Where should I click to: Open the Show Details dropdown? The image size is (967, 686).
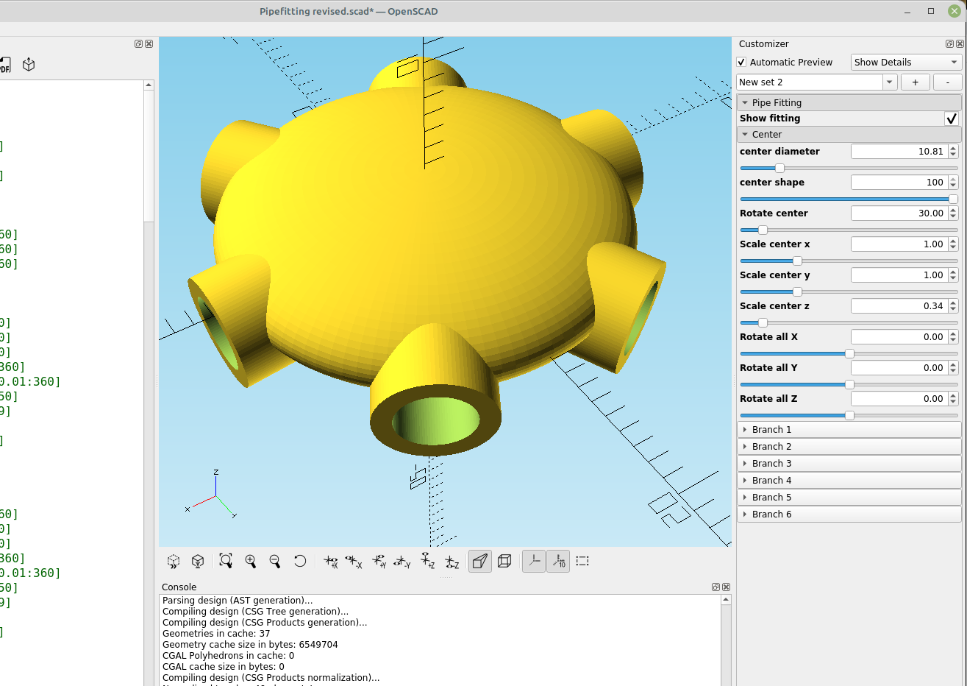click(905, 62)
